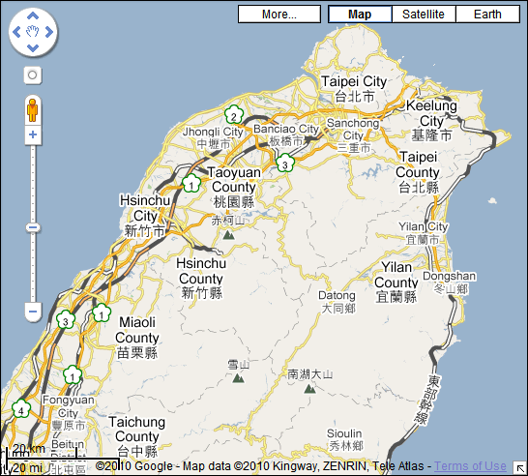Click marker 1 above Fongyuan City
528x476 pixels.
[x=73, y=375]
